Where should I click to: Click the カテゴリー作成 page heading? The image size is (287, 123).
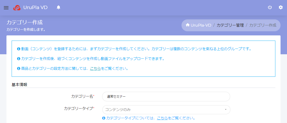(x=25, y=22)
